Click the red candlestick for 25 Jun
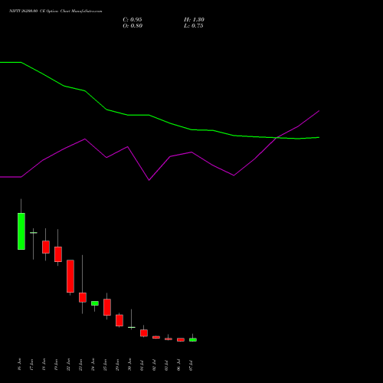383x383 pixels. click(107, 307)
